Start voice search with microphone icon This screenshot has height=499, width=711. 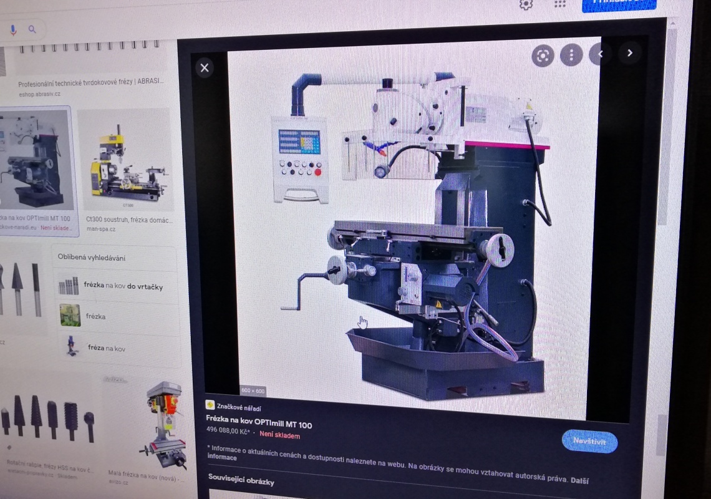(x=13, y=30)
